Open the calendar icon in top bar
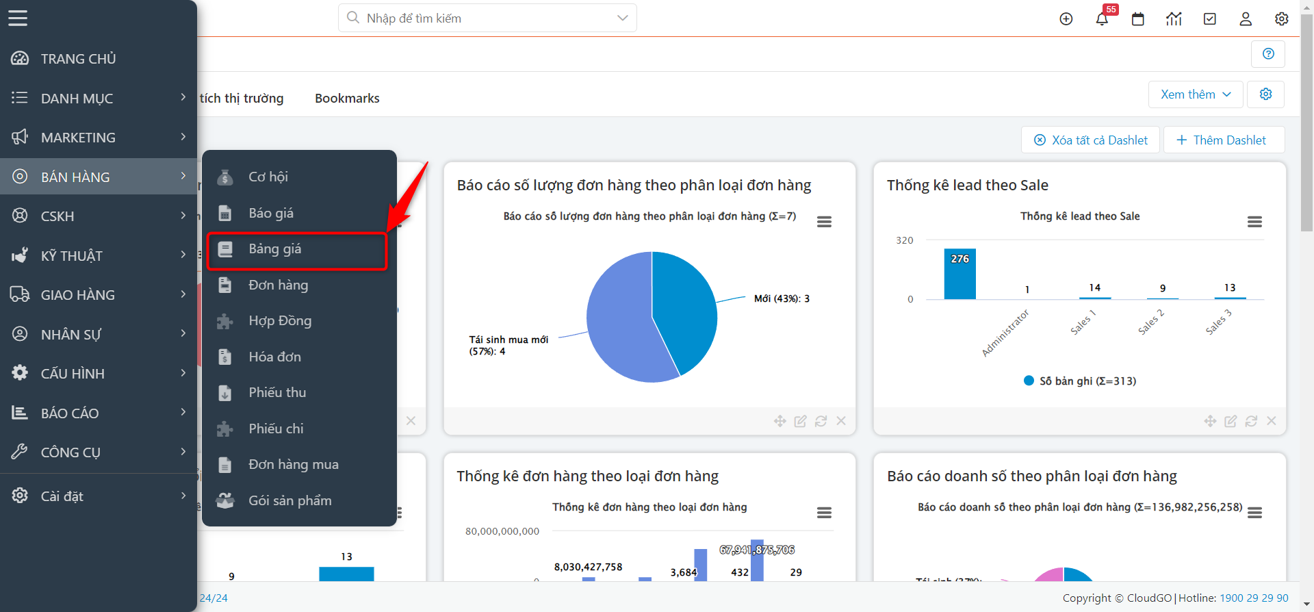 [1138, 18]
